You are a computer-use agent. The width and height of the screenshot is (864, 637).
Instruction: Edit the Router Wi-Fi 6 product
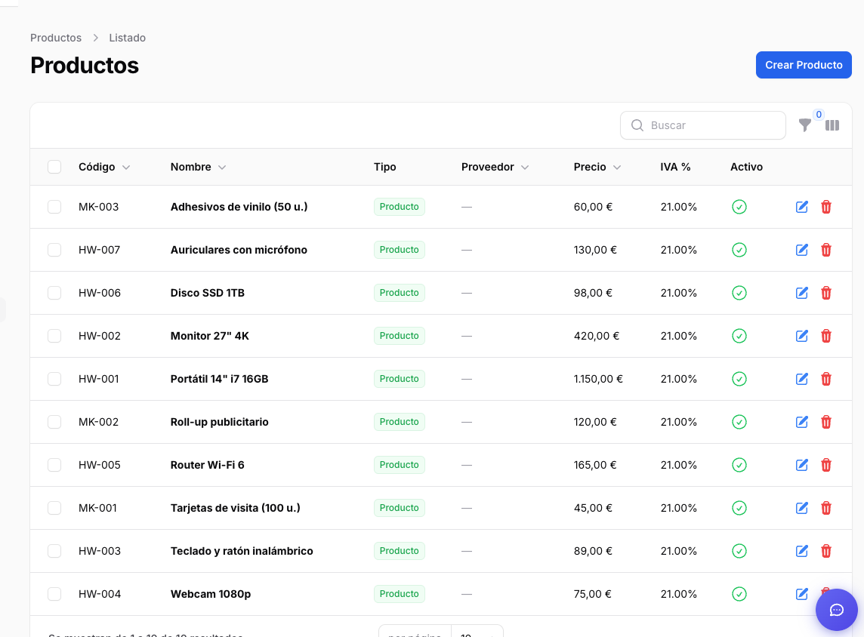(x=802, y=465)
